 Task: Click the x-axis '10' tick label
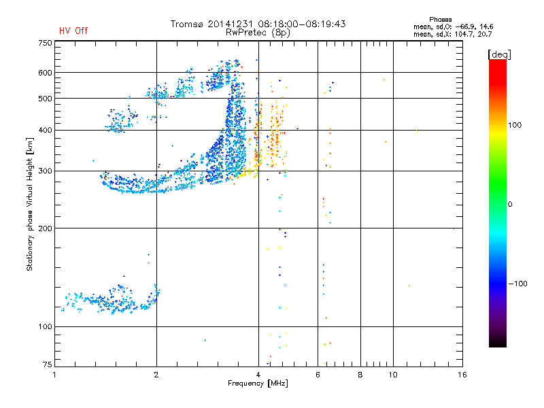pyautogui.click(x=393, y=375)
